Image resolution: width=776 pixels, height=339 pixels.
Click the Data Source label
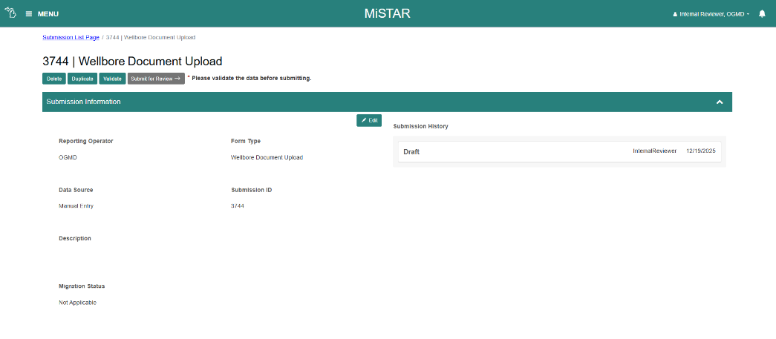[x=76, y=190]
